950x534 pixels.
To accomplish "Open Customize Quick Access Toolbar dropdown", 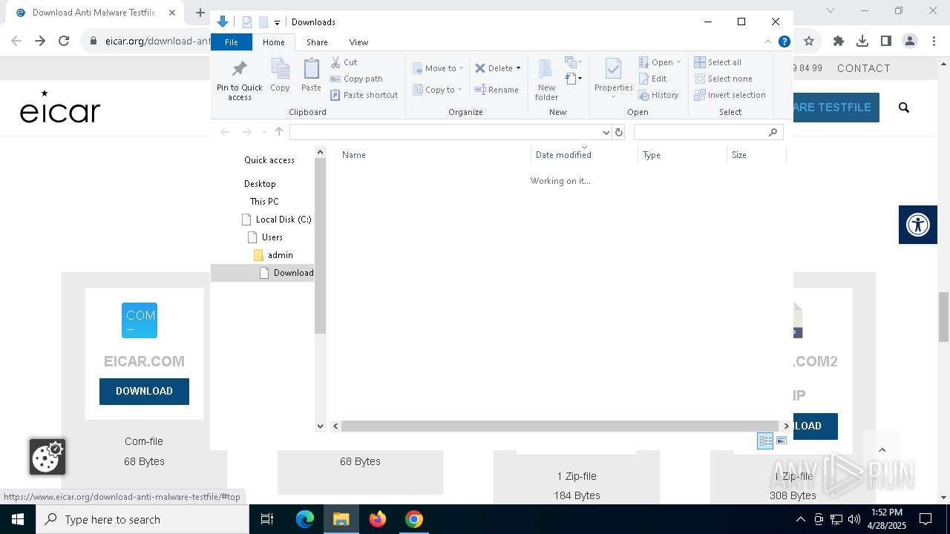I will (x=277, y=22).
